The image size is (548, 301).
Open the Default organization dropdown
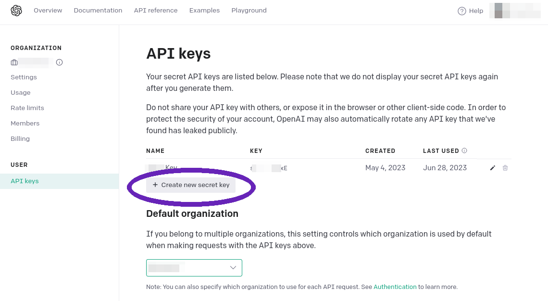point(194,268)
